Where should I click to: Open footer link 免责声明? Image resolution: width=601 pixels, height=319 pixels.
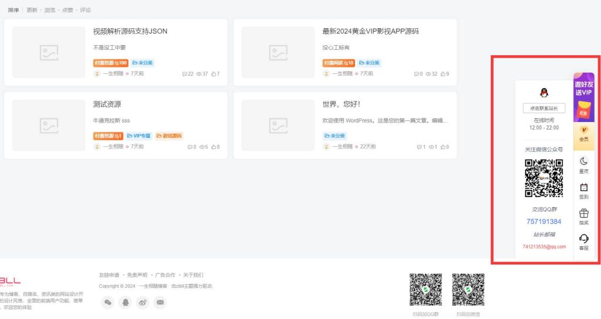137,275
